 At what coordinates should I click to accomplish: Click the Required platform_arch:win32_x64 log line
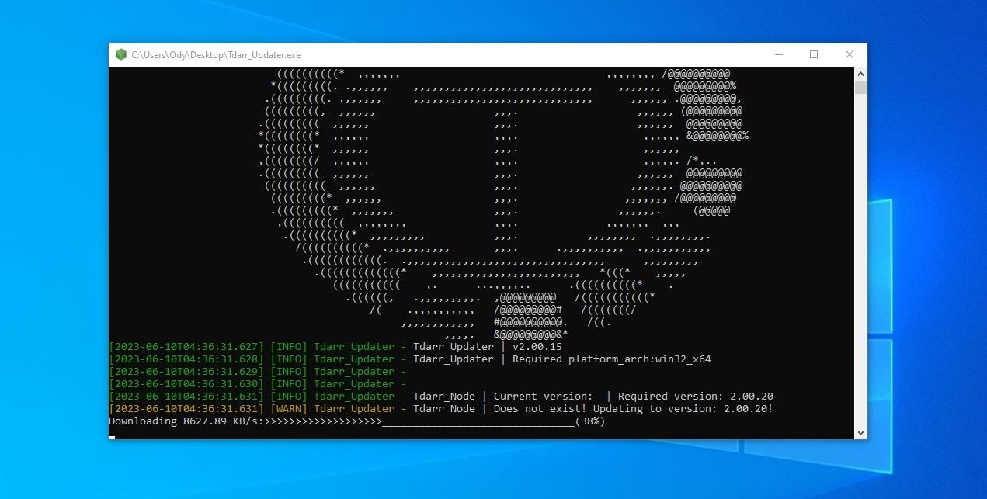[410, 359]
